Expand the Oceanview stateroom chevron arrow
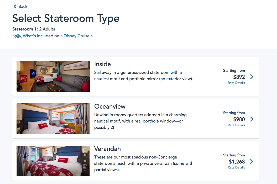This screenshot has width=277, height=184. coord(252,119)
